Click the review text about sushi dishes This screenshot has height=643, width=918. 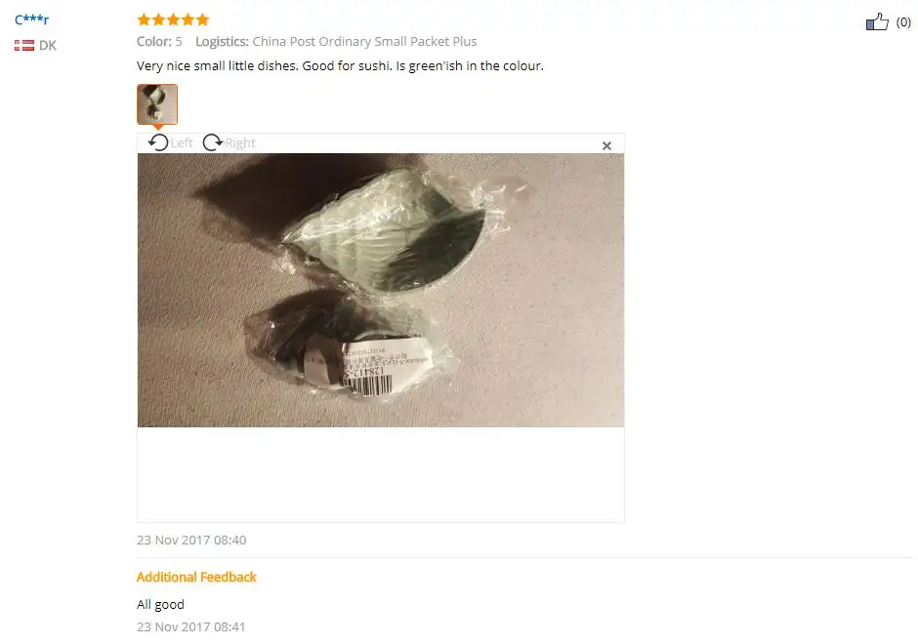[340, 65]
